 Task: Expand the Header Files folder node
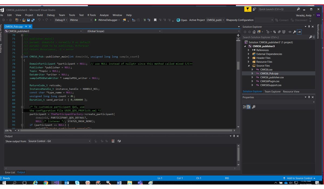click(x=248, y=58)
